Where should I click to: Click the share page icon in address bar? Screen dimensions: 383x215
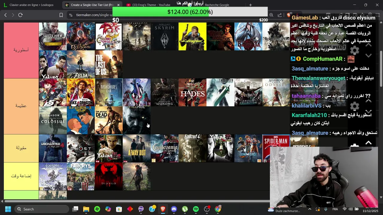[x=279, y=15]
